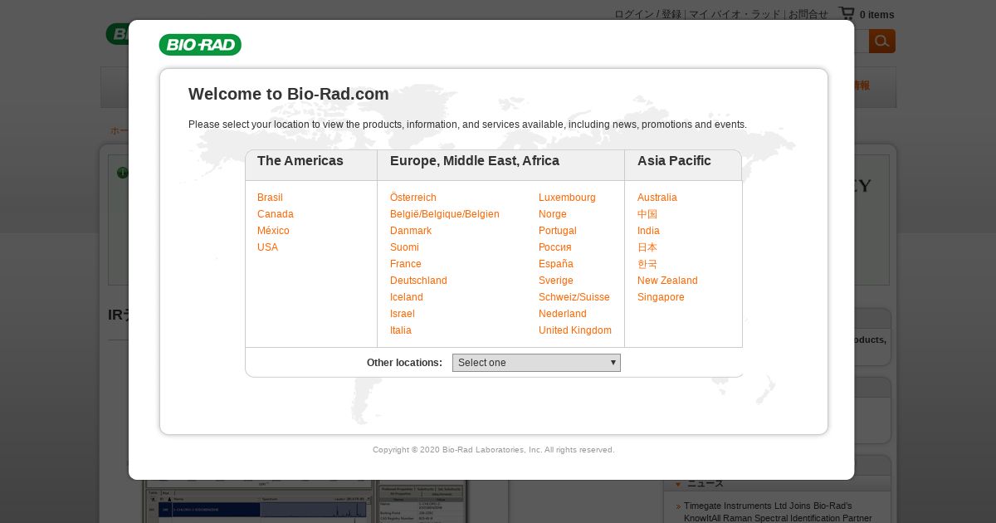Select United Kingdom link
The width and height of the screenshot is (996, 523).
point(575,330)
